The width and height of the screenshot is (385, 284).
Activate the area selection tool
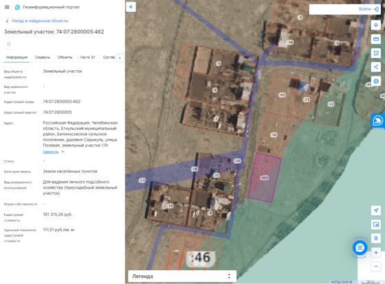tap(375, 53)
